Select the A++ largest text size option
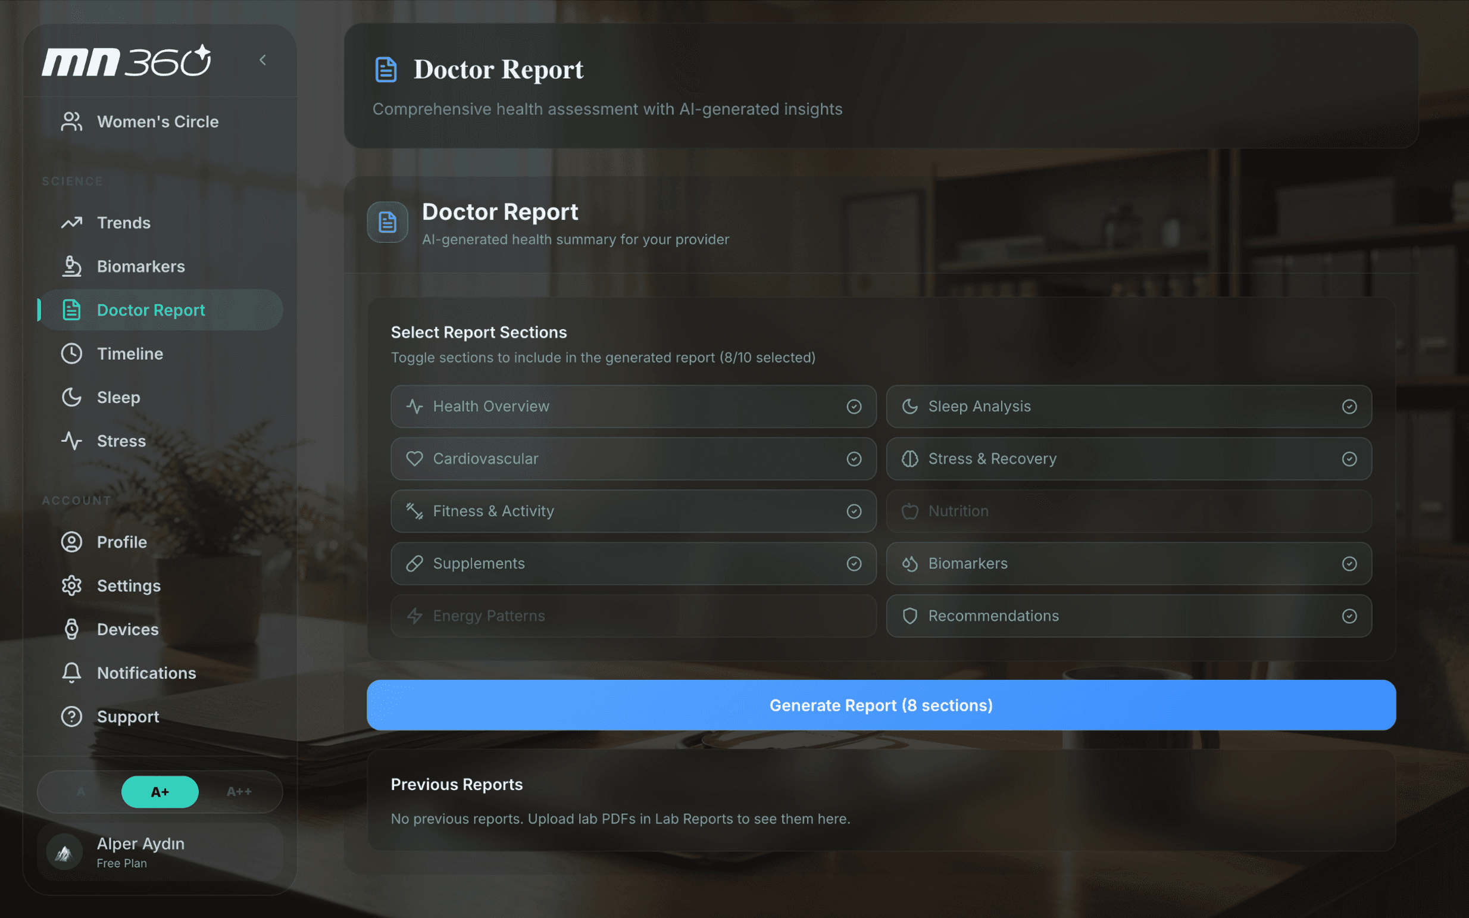1469x918 pixels. tap(239, 792)
